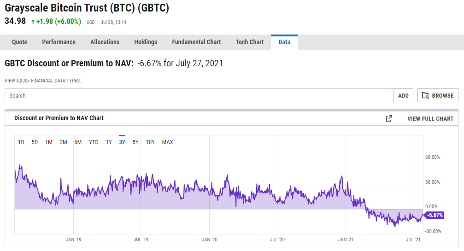Switch to the Quote tab

coord(19,42)
